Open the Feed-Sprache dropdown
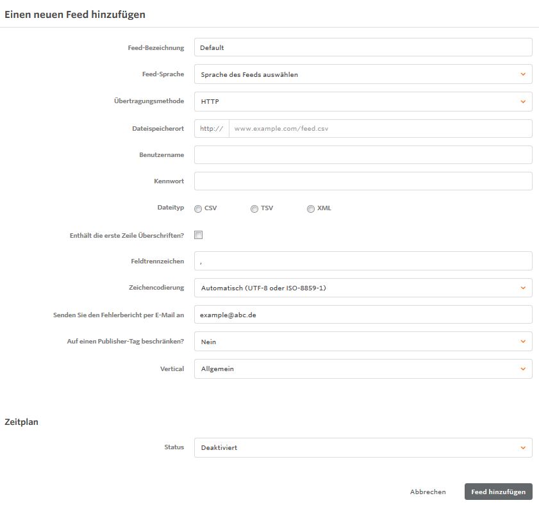Viewport: 539px width, 514px height. tap(363, 74)
